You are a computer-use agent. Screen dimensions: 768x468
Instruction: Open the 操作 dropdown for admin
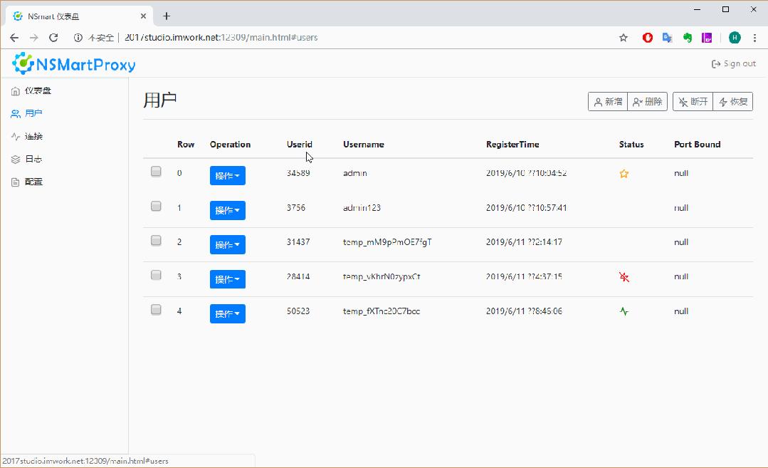[227, 175]
